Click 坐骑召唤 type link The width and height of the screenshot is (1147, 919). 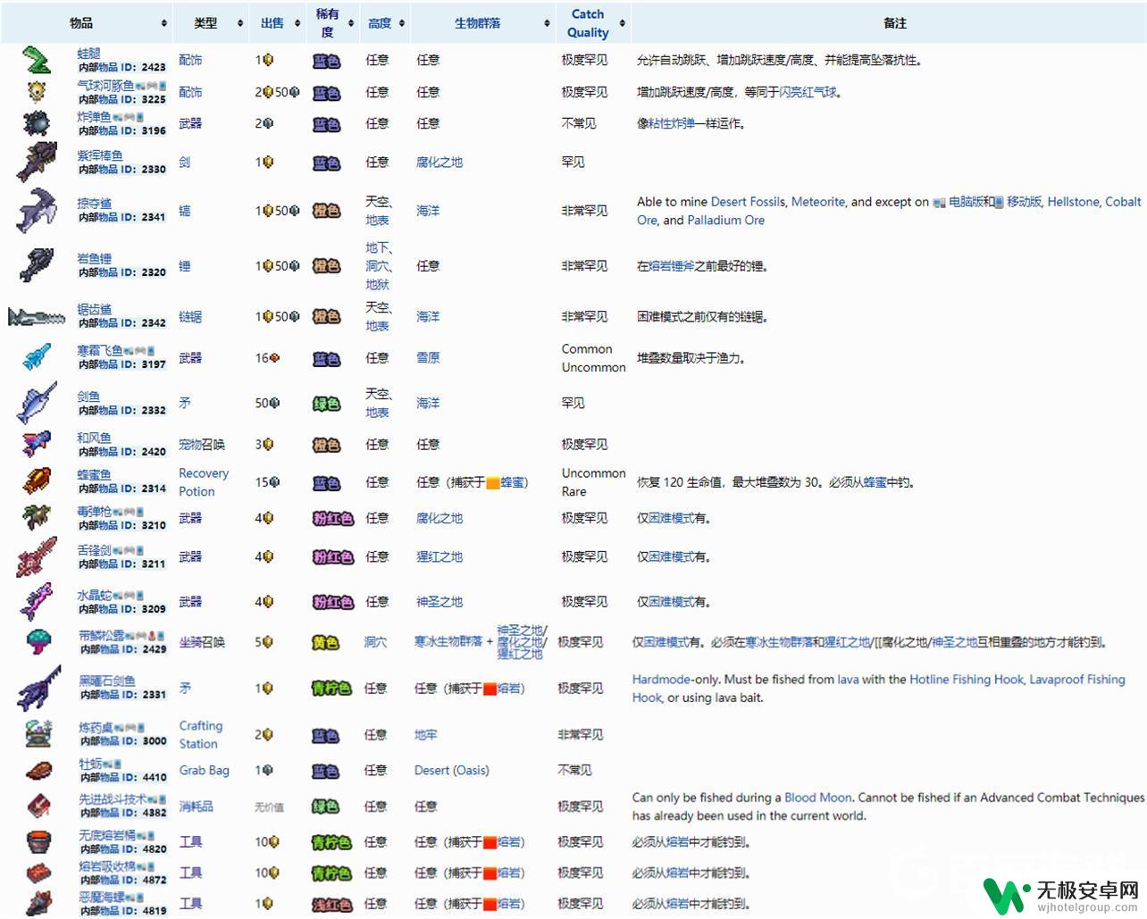[x=202, y=642]
